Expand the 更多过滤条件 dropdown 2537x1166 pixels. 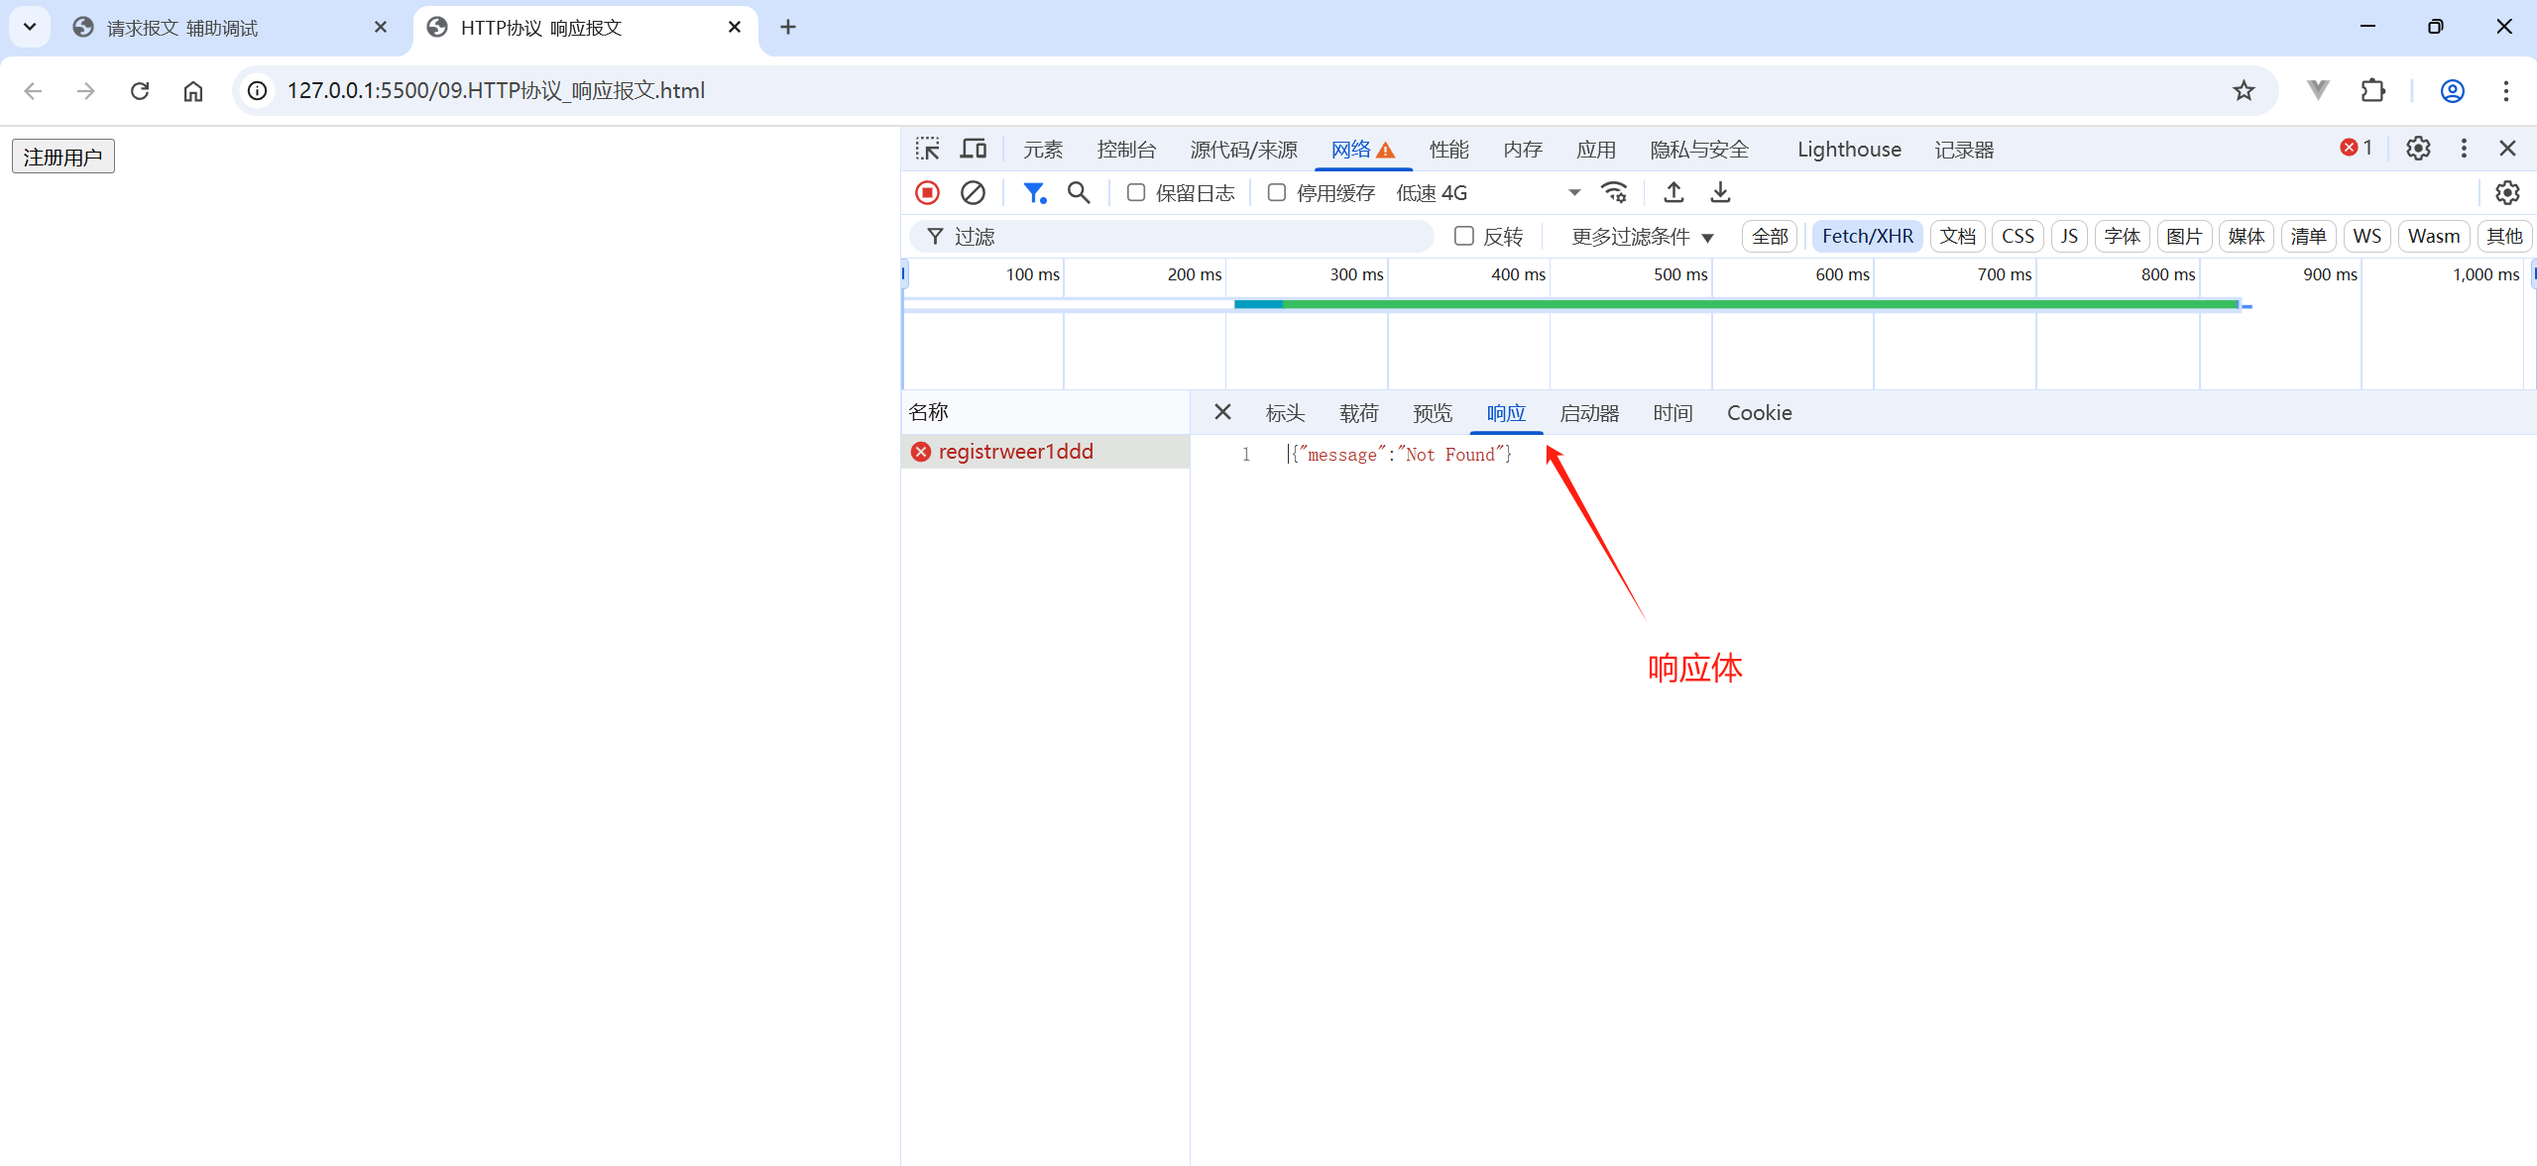[1642, 236]
